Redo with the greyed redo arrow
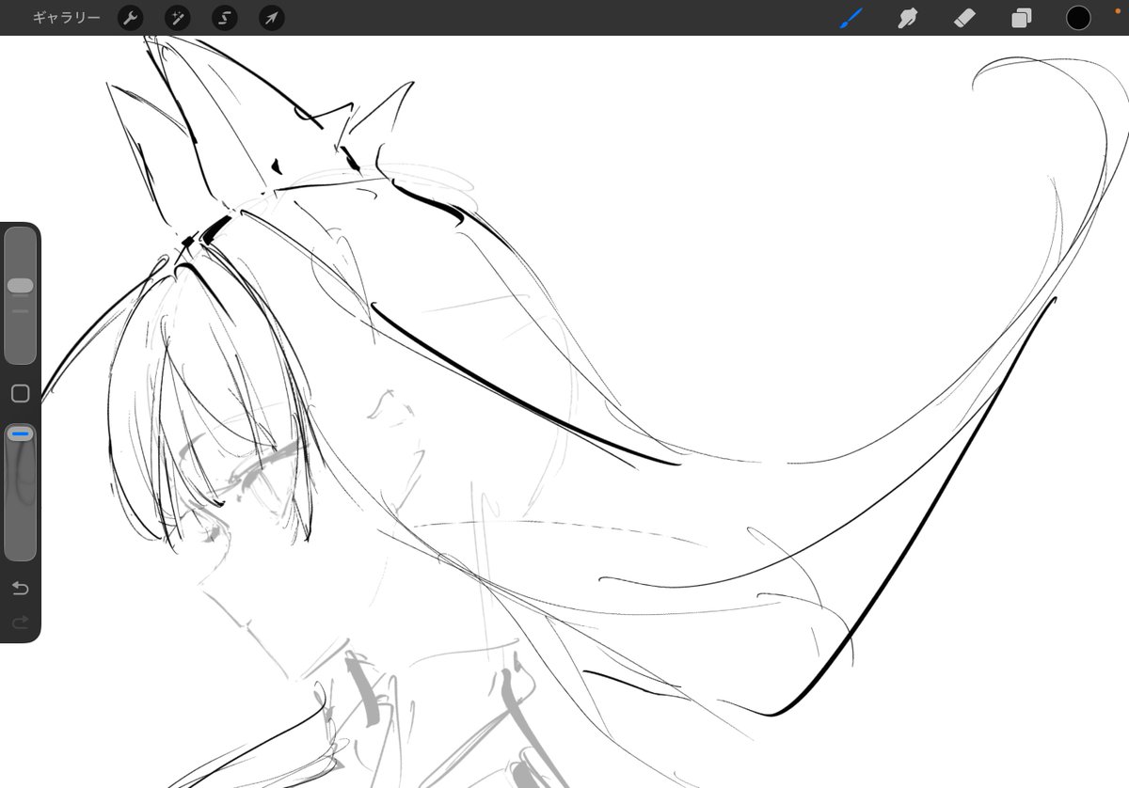The width and height of the screenshot is (1129, 788). coord(20,622)
